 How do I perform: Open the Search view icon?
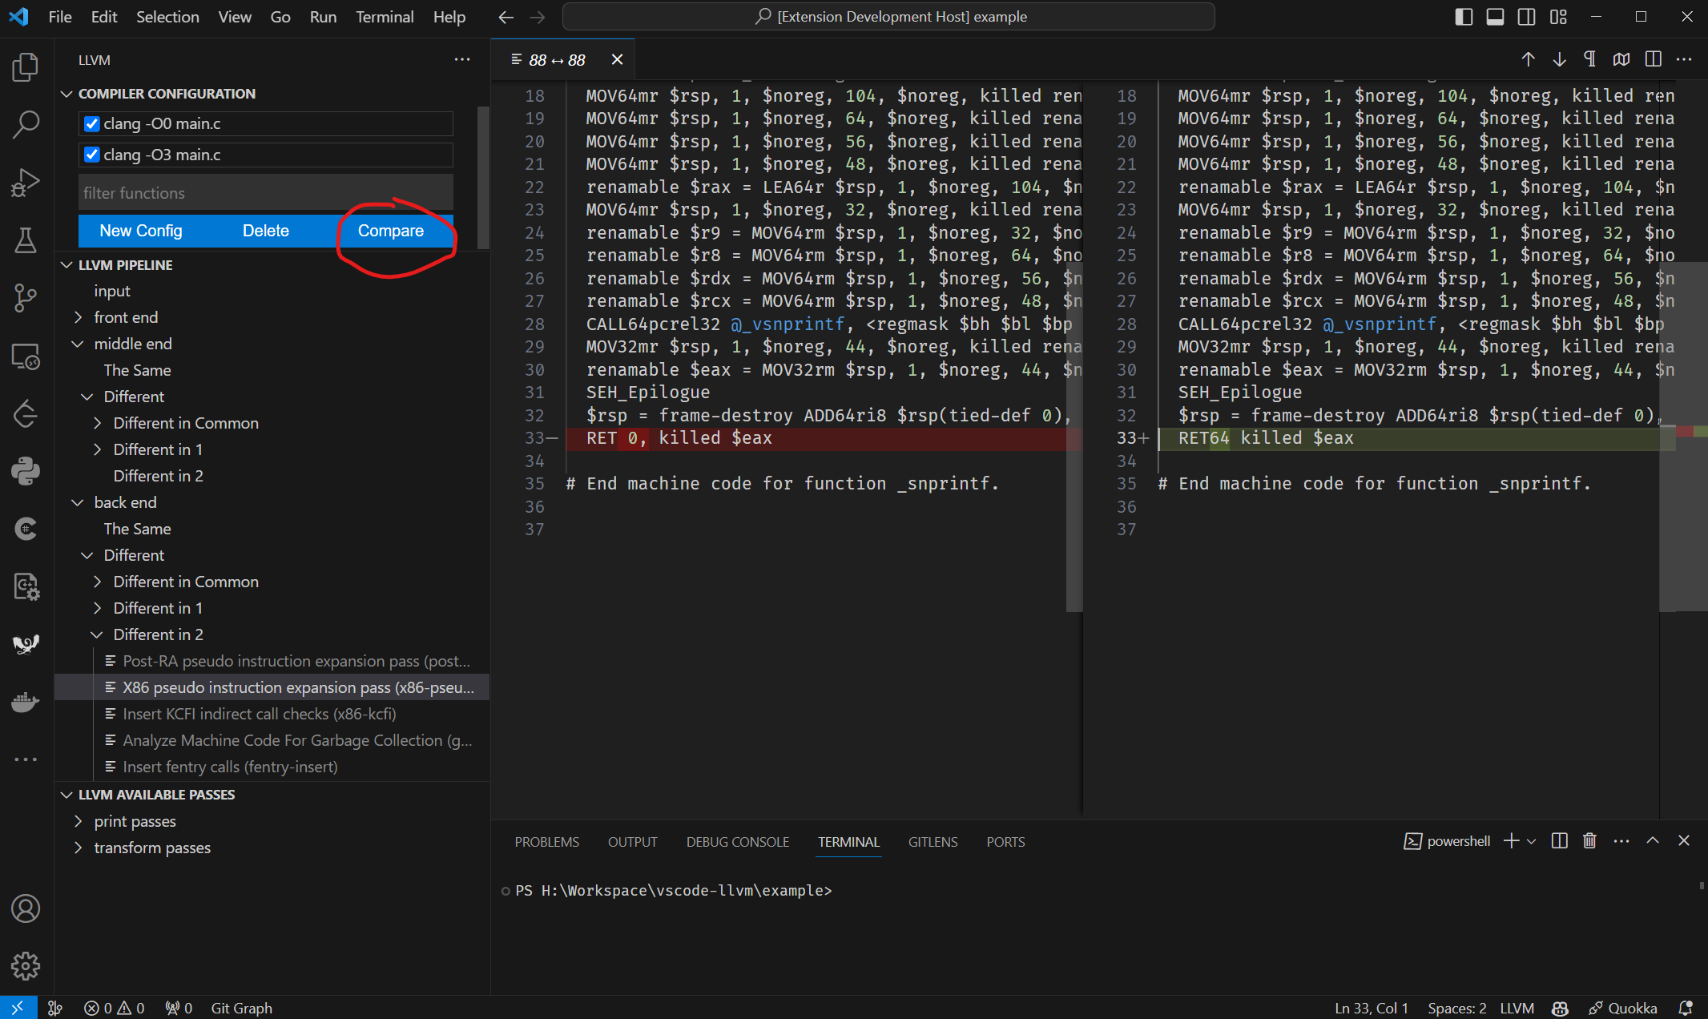pyautogui.click(x=26, y=125)
